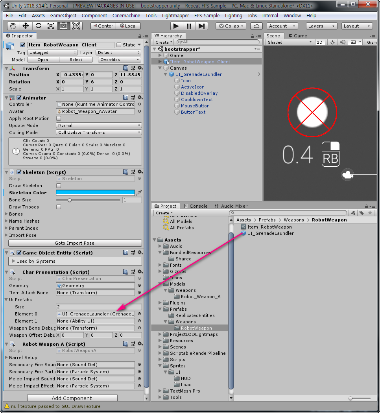The height and width of the screenshot is (413, 380).
Task: Open the Layer dropdown
Action: pos(118,53)
